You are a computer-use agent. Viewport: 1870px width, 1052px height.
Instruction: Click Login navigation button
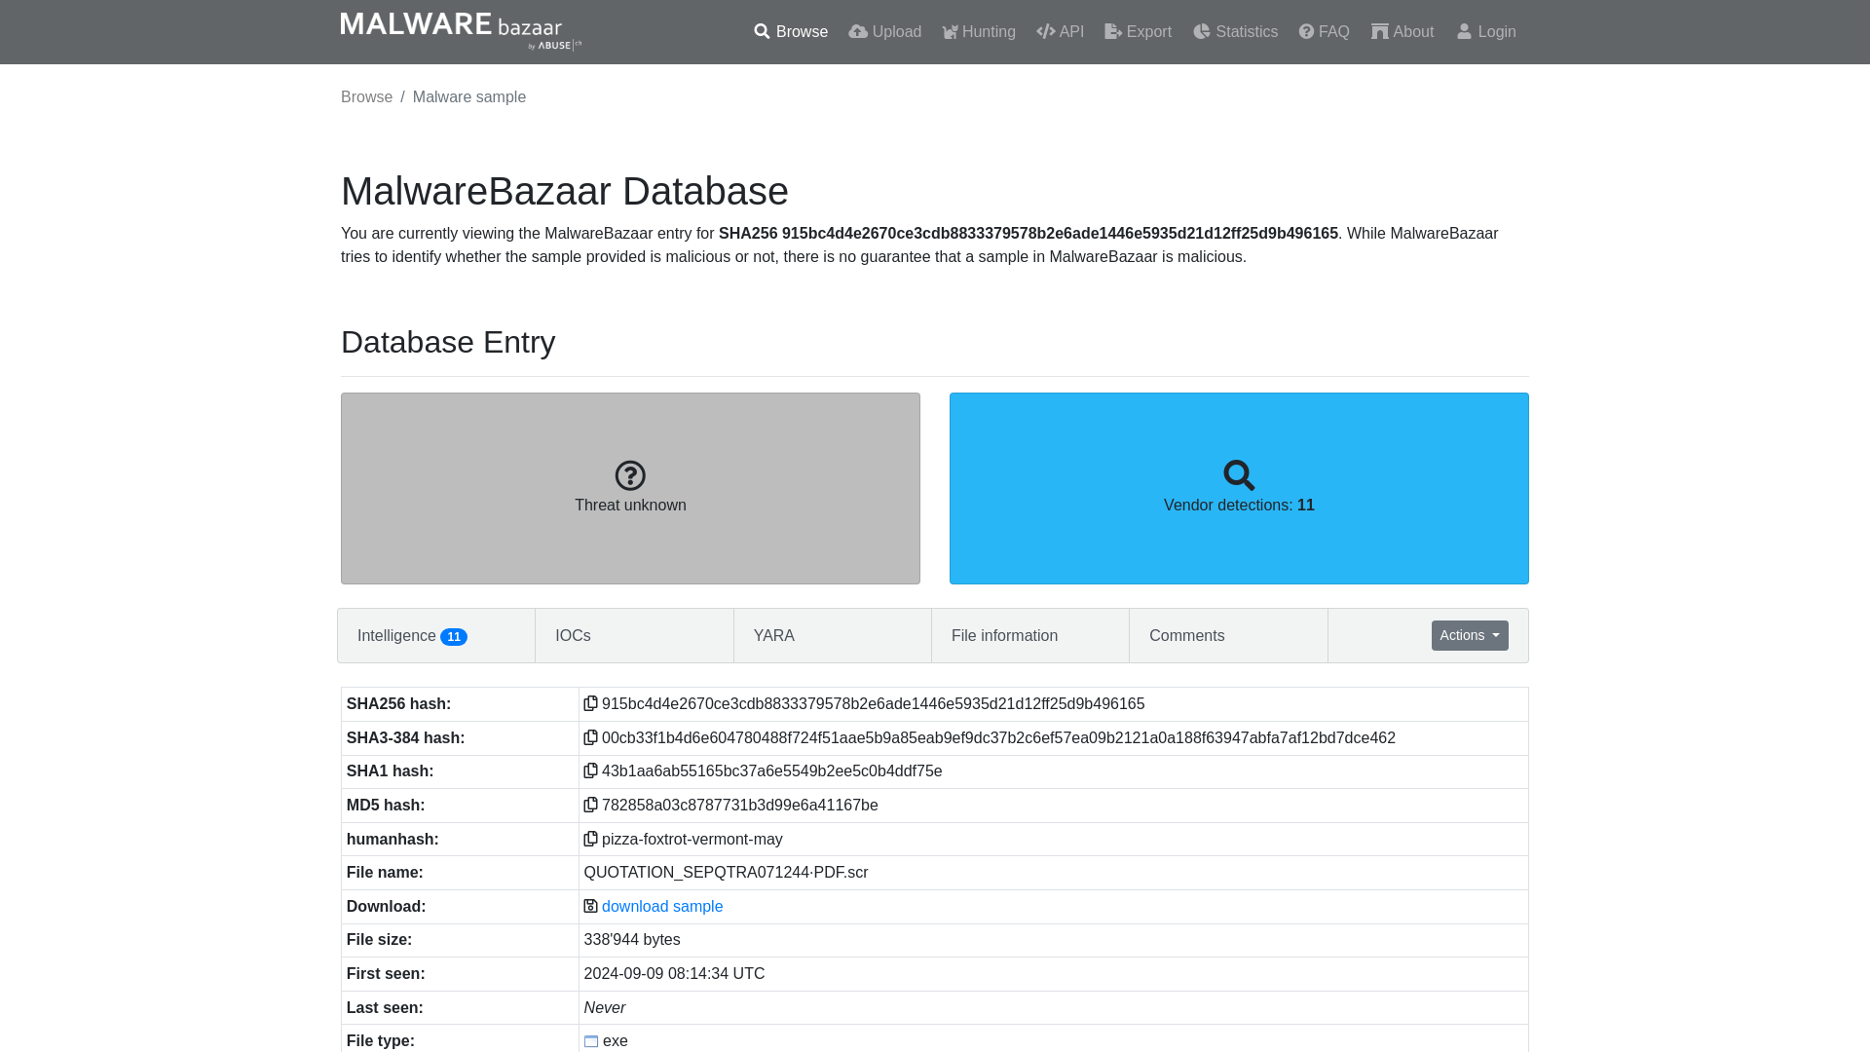[1486, 32]
